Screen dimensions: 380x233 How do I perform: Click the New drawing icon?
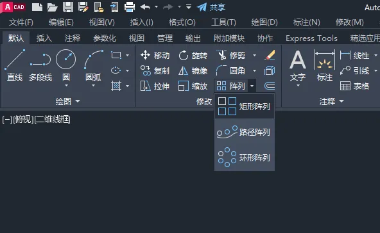(x=37, y=7)
